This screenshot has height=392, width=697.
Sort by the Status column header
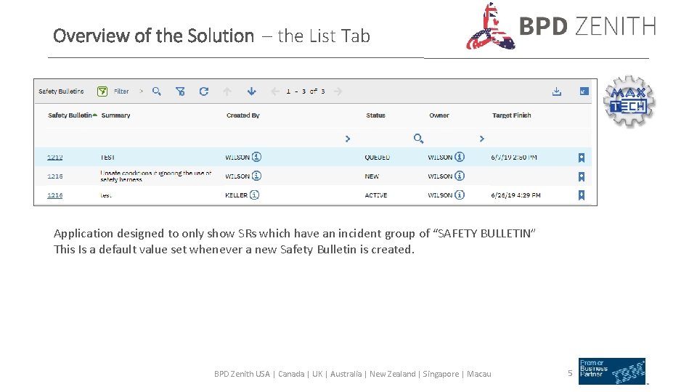click(375, 115)
